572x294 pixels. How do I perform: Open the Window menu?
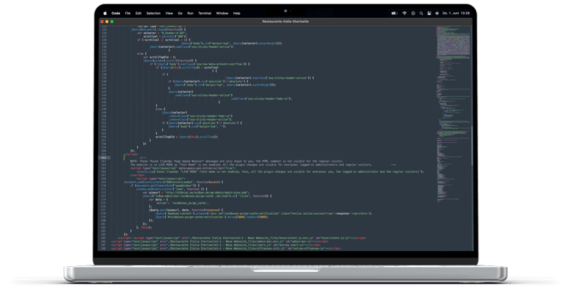[222, 13]
